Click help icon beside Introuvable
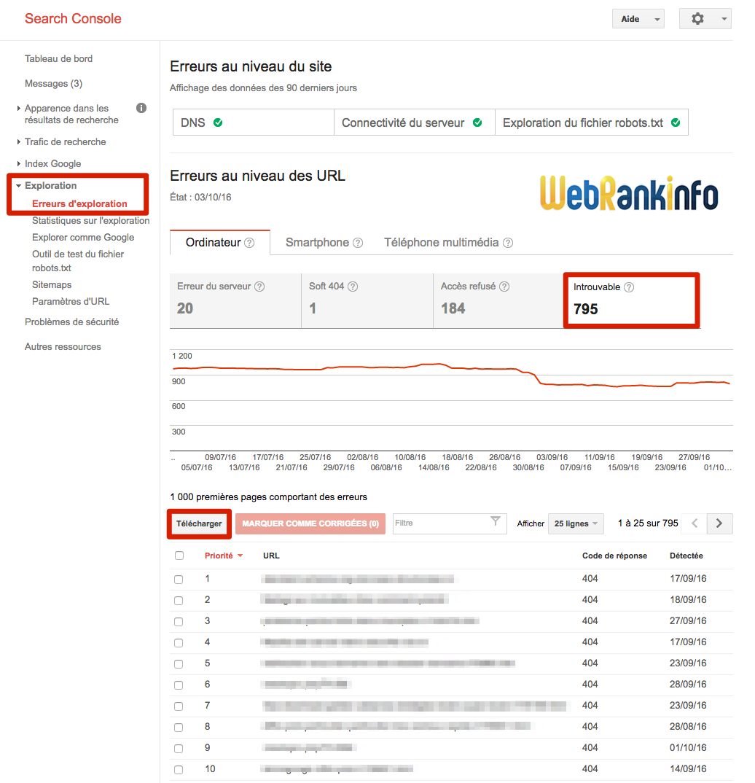Image resolution: width=755 pixels, height=783 pixels. coord(629,287)
